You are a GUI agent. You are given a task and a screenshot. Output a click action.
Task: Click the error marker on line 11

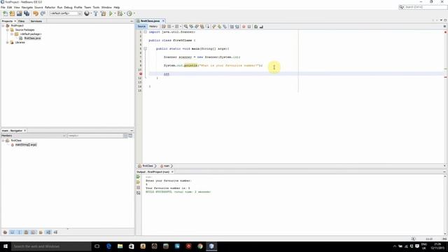[140, 73]
